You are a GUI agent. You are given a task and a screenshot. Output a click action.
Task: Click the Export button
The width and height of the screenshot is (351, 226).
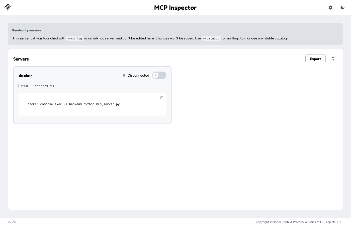pos(315,59)
